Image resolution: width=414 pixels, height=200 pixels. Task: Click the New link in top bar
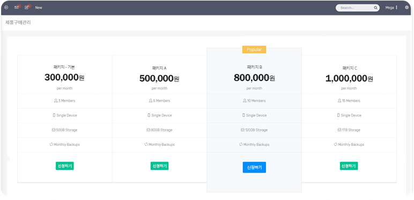click(39, 8)
